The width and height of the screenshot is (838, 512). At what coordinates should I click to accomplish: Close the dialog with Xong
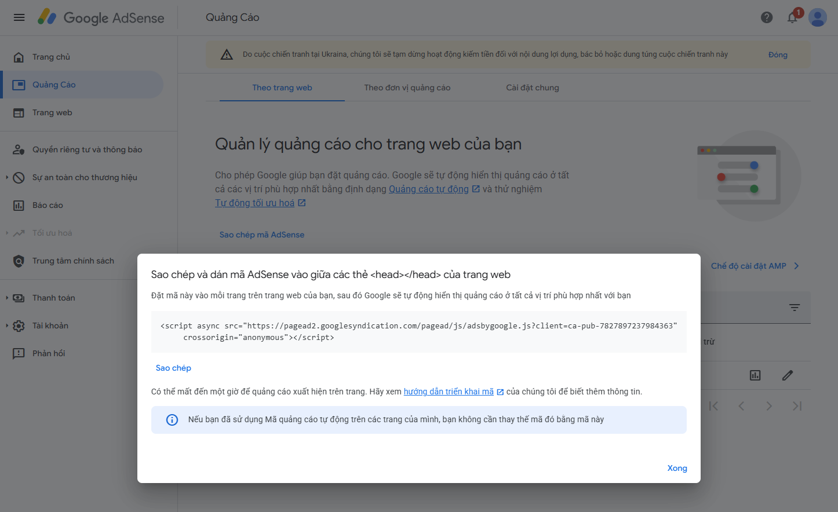pyautogui.click(x=677, y=468)
